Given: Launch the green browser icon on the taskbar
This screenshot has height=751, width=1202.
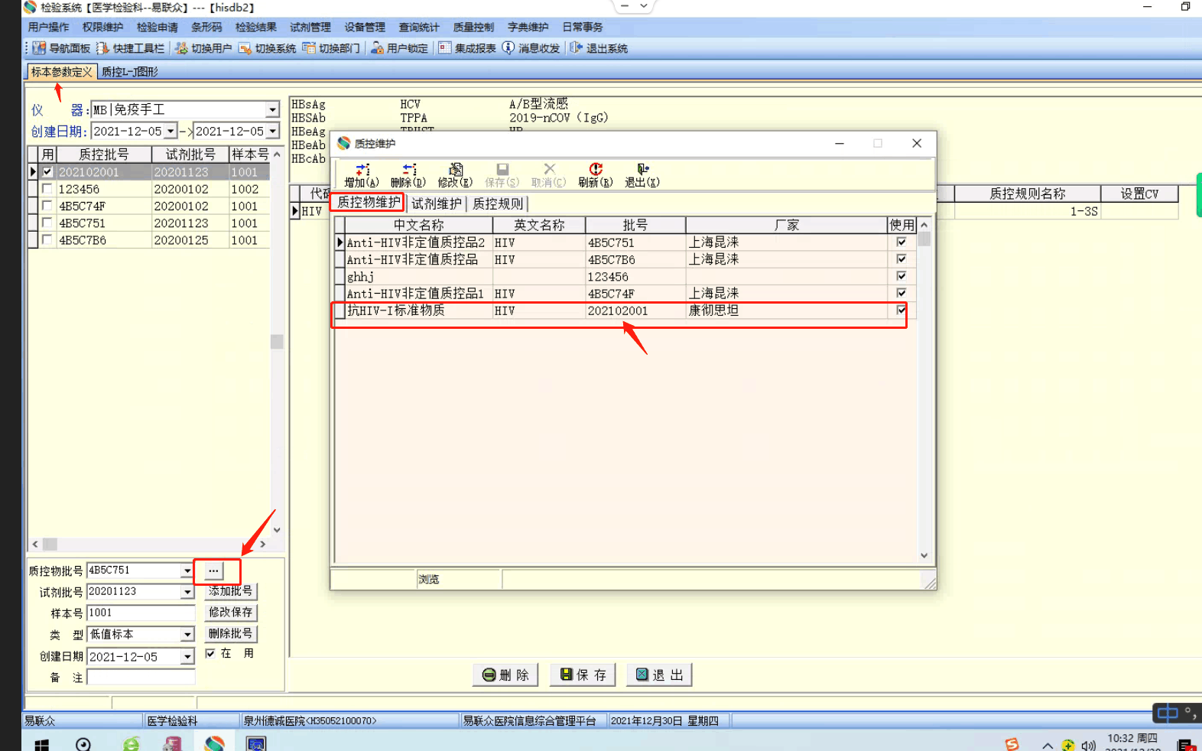Looking at the screenshot, I should pyautogui.click(x=132, y=744).
